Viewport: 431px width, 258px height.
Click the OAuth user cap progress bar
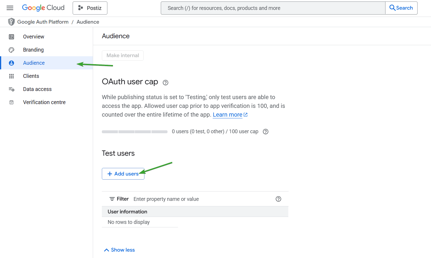(x=135, y=132)
